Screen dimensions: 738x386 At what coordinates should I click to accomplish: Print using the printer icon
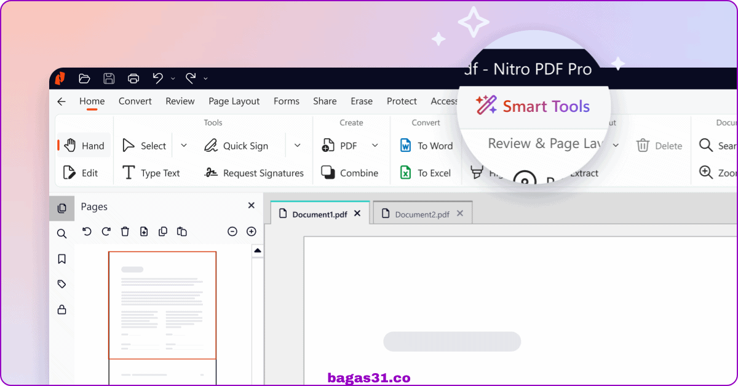(133, 78)
